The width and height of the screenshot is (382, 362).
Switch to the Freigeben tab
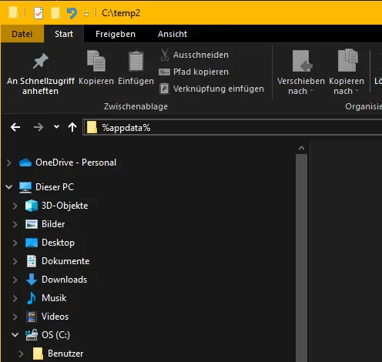coord(116,34)
